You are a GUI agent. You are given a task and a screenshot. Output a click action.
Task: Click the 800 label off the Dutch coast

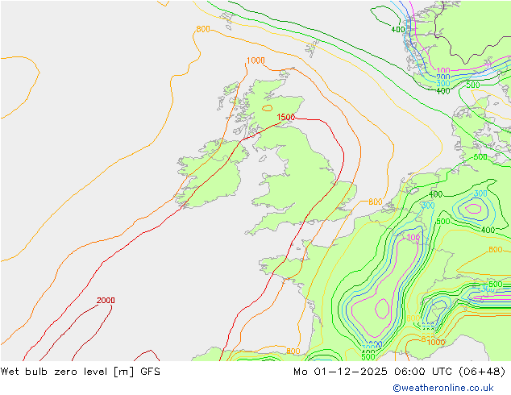[x=375, y=202]
